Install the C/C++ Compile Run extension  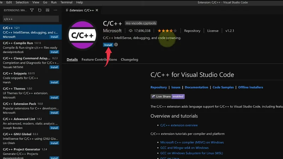[x=54, y=52]
